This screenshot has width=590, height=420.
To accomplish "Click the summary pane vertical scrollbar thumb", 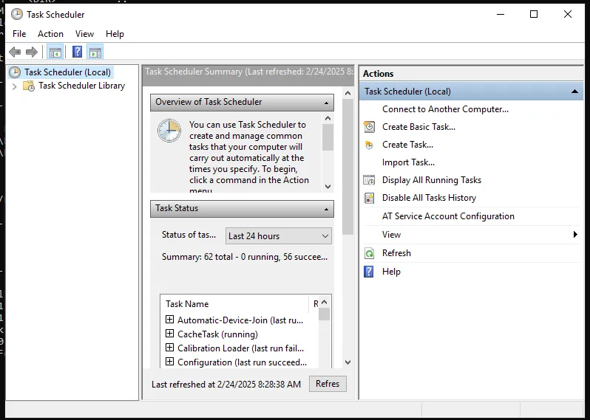I will (347, 166).
